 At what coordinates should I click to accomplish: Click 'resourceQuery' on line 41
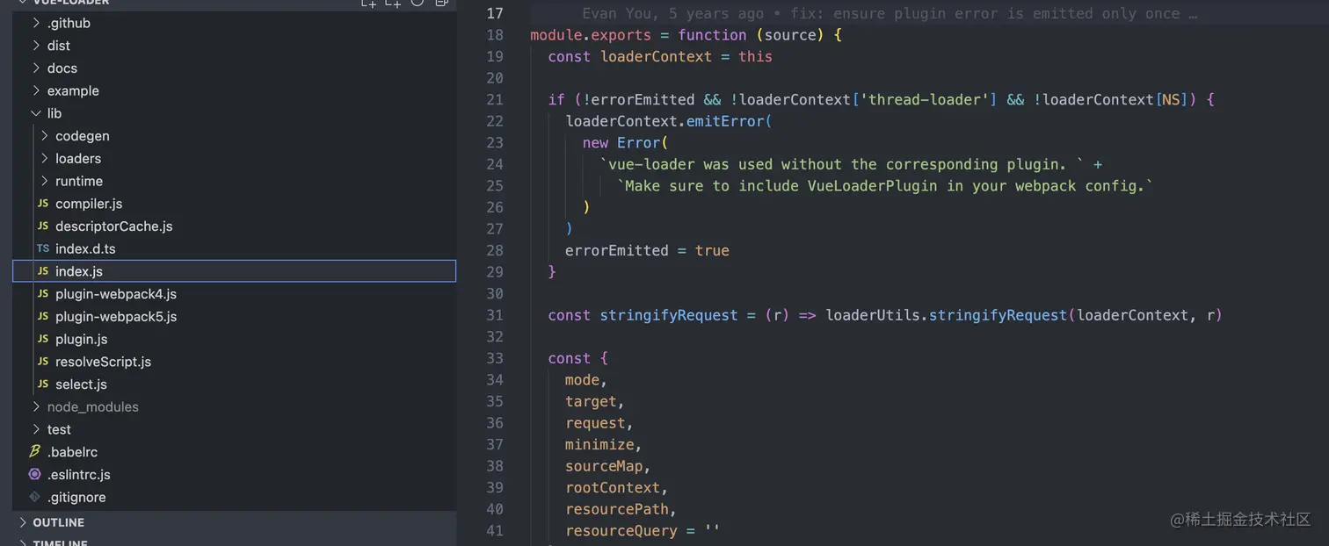pyautogui.click(x=621, y=530)
